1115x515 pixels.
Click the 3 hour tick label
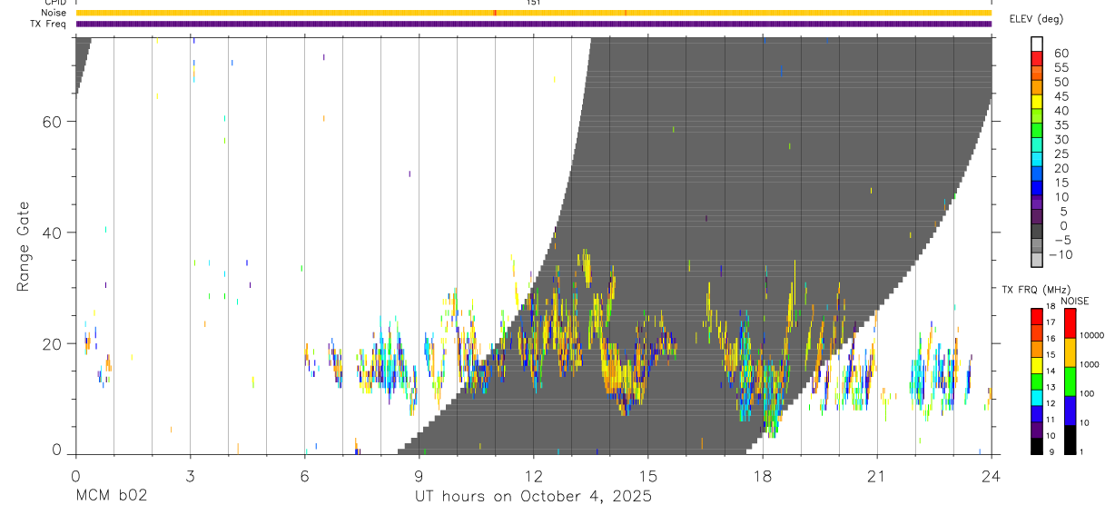190,475
